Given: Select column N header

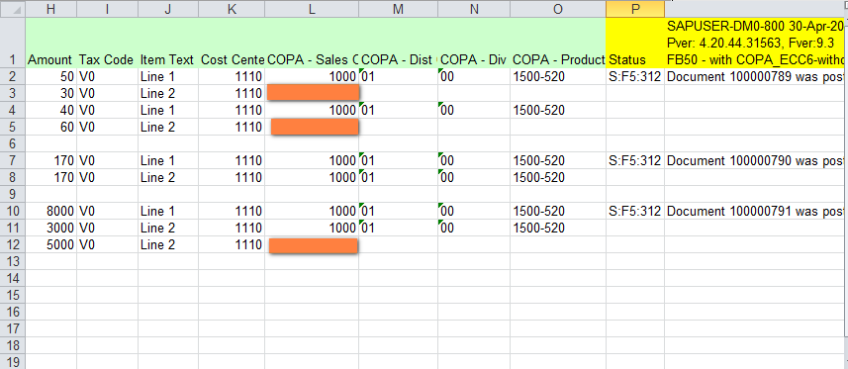Looking at the screenshot, I should (474, 9).
